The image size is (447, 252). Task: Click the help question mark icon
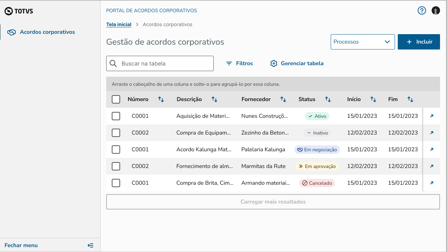(422, 10)
